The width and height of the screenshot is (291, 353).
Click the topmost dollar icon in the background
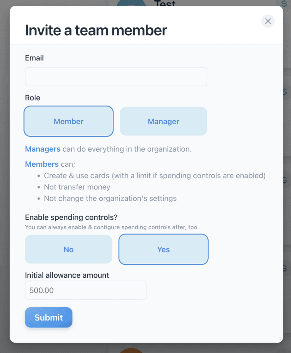click(x=284, y=3)
